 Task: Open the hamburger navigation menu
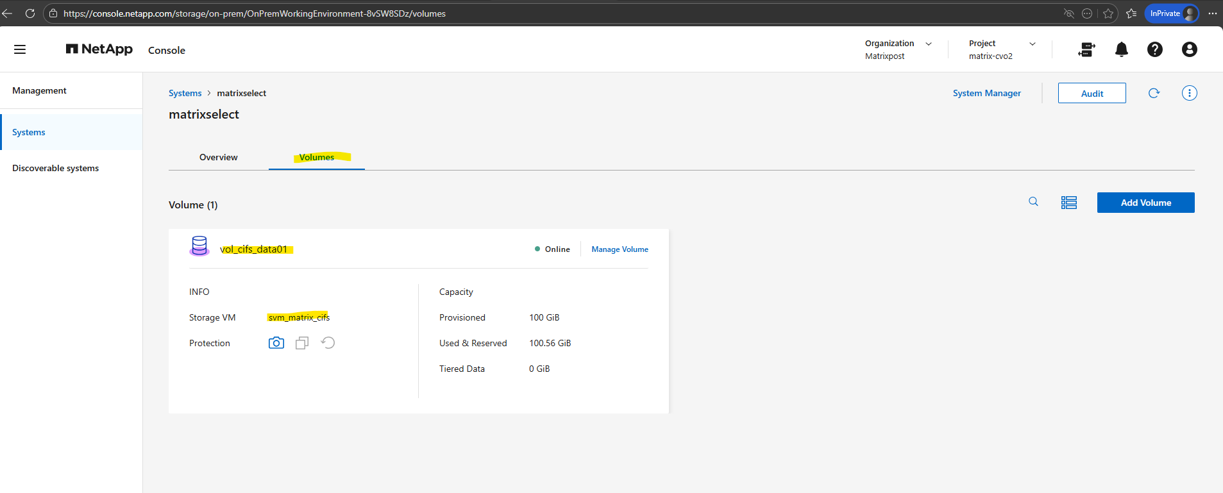point(20,49)
